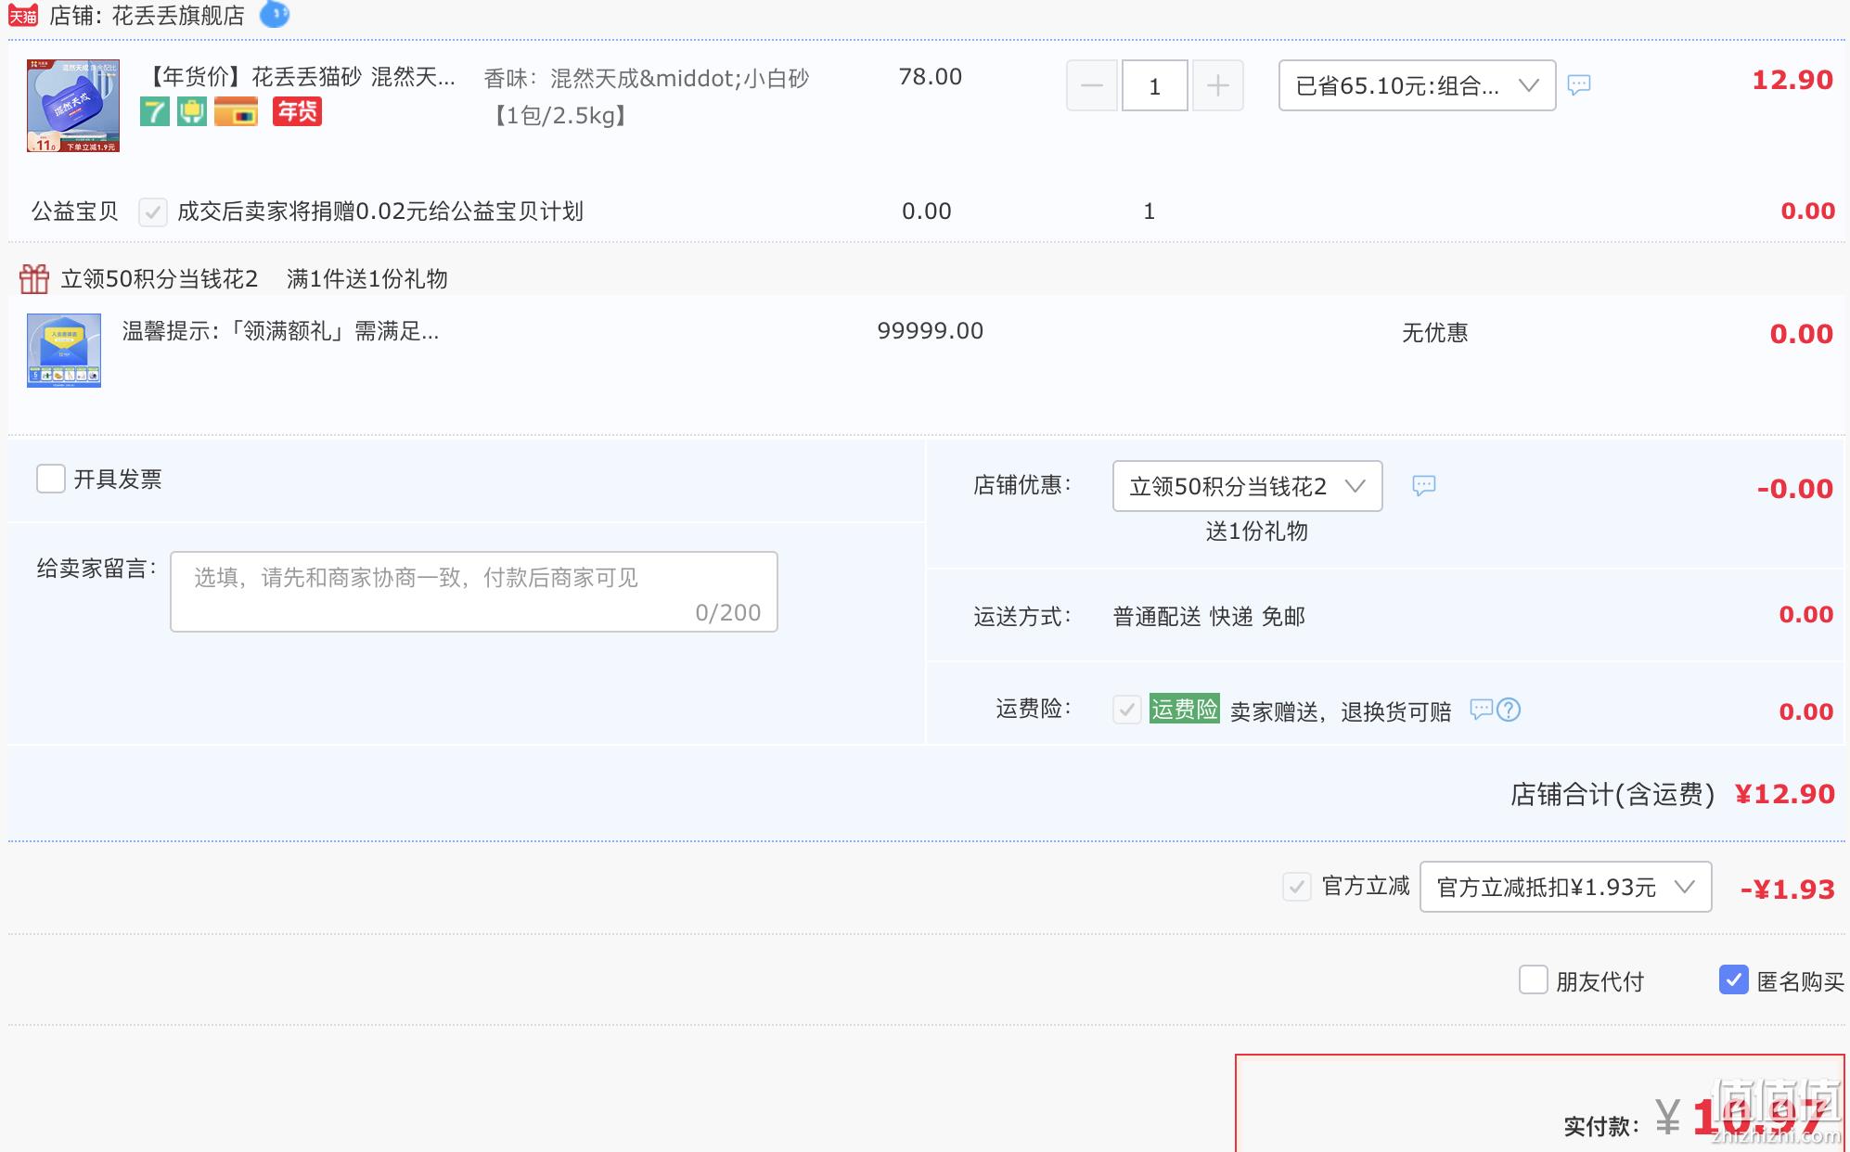The image size is (1850, 1152).
Task: Click the -¥1.93 deduction amount
Action: tap(1788, 890)
